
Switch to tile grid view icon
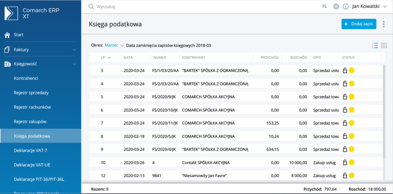click(384, 46)
